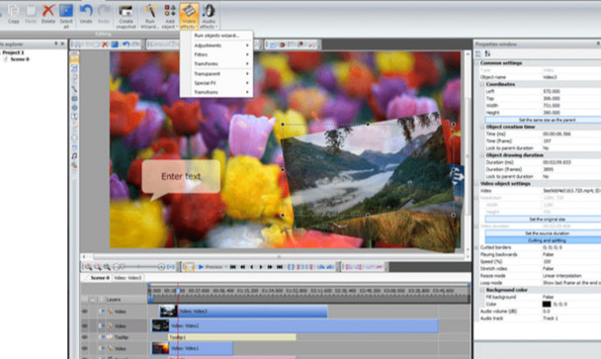Click the Create snapshot icon
The width and height of the screenshot is (601, 359).
pyautogui.click(x=126, y=16)
